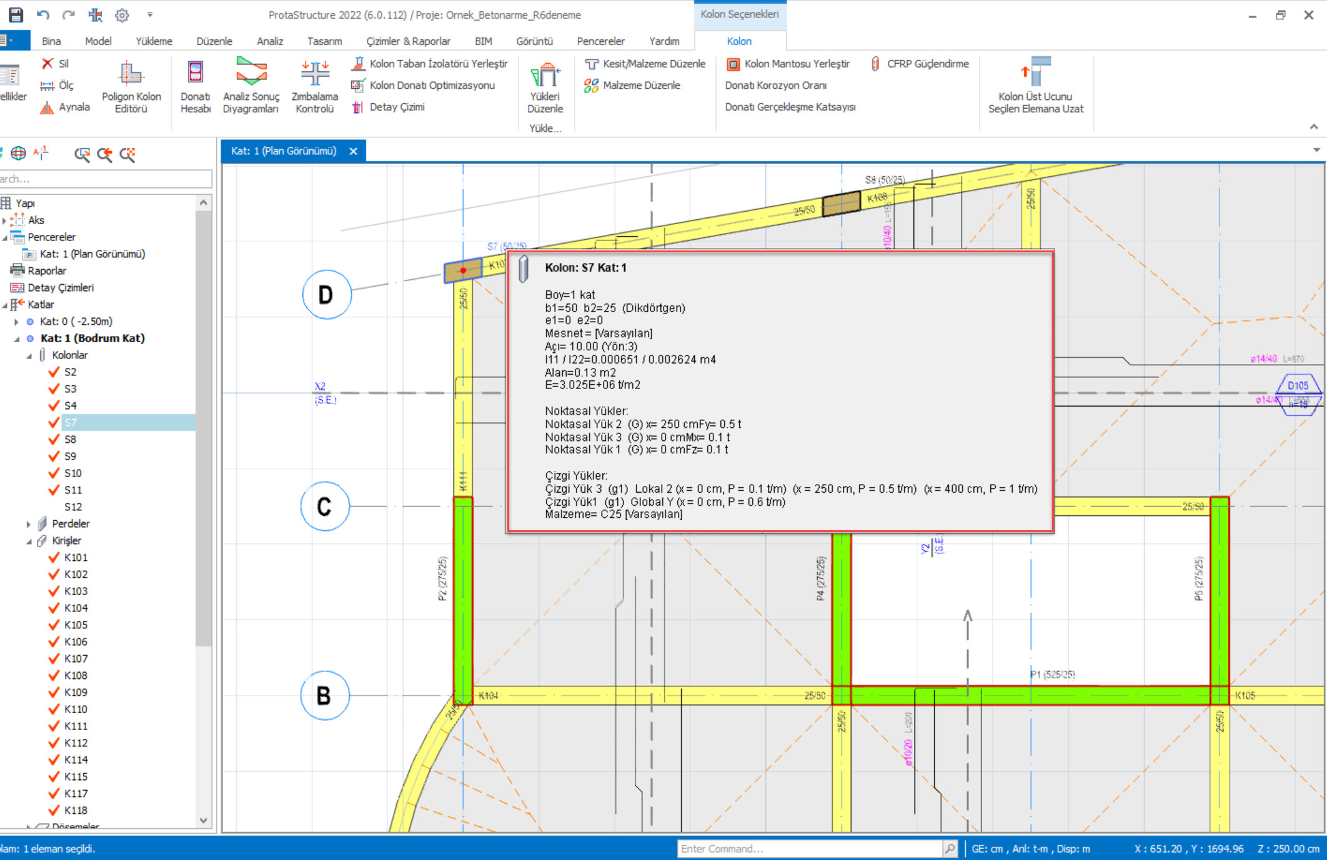This screenshot has height=860, width=1327.
Task: Toggle check mark of beam K110
Action: pos(54,709)
